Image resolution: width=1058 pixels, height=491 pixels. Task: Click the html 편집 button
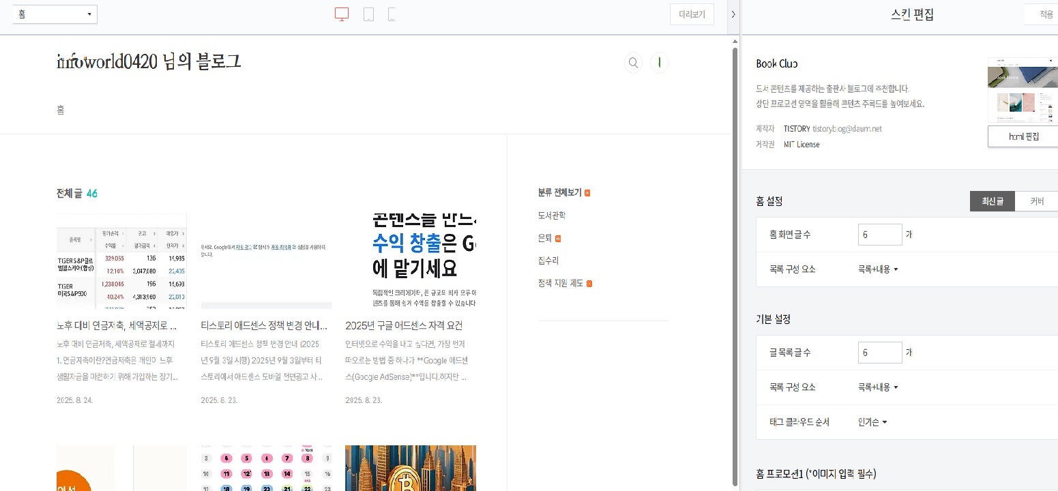point(1023,136)
